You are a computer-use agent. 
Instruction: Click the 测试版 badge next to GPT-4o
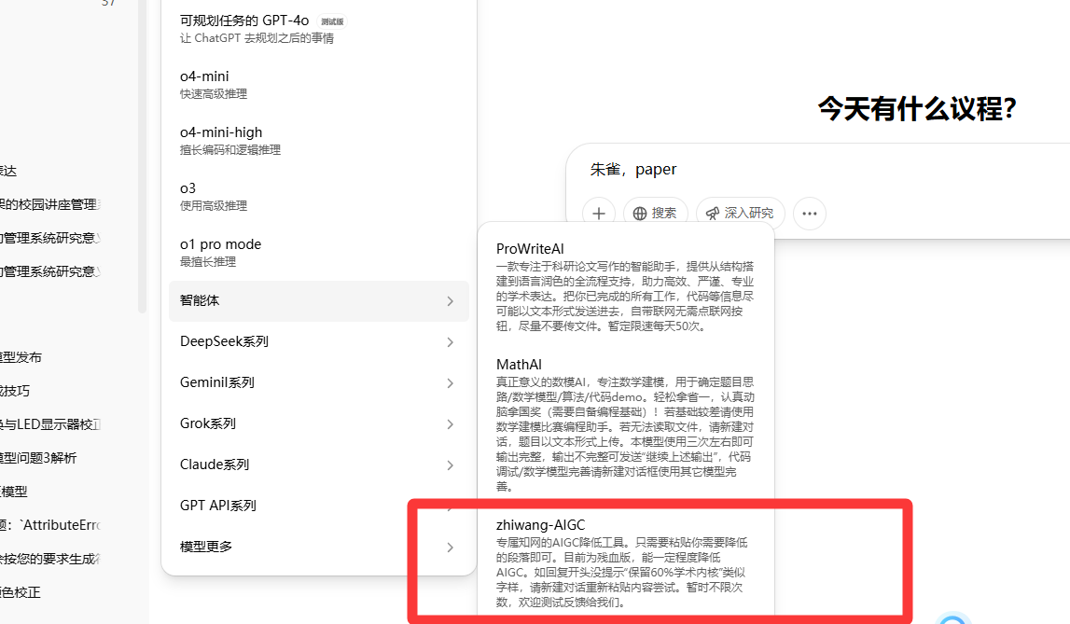point(332,21)
